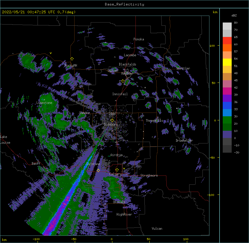Click the 57 value on the dBZ legend

[x=236, y=52]
